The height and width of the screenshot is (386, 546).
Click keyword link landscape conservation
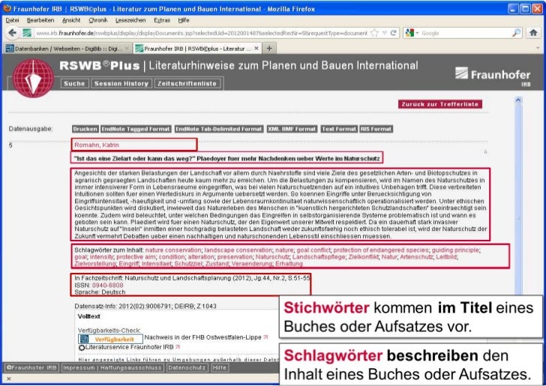[x=238, y=250]
